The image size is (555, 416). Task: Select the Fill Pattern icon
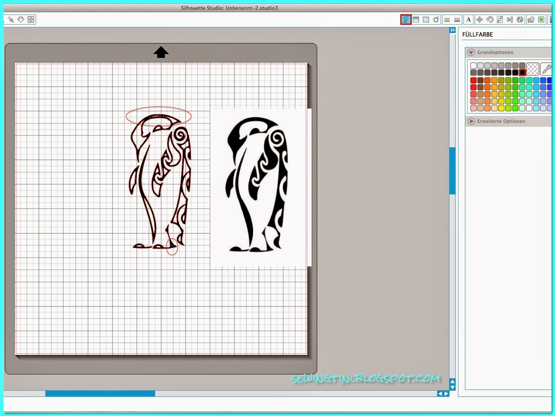(426, 20)
